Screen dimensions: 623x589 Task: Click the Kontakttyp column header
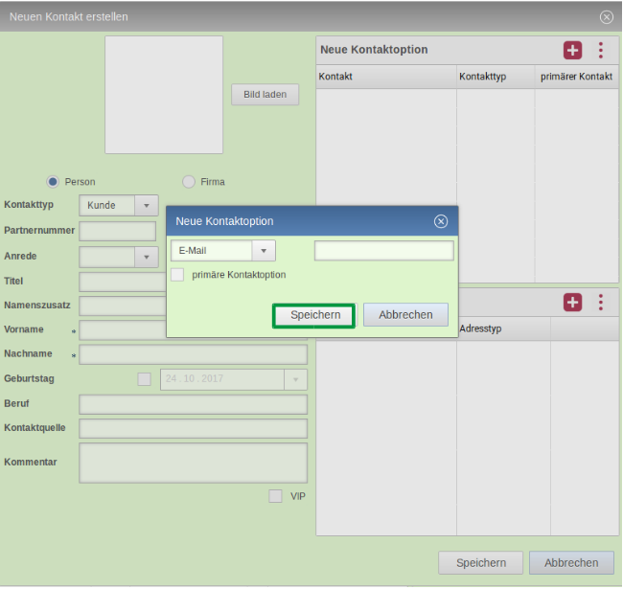tap(495, 77)
